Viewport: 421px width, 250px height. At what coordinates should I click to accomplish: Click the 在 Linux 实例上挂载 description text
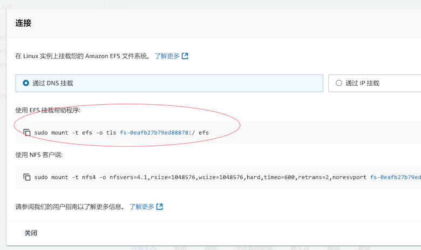click(82, 56)
